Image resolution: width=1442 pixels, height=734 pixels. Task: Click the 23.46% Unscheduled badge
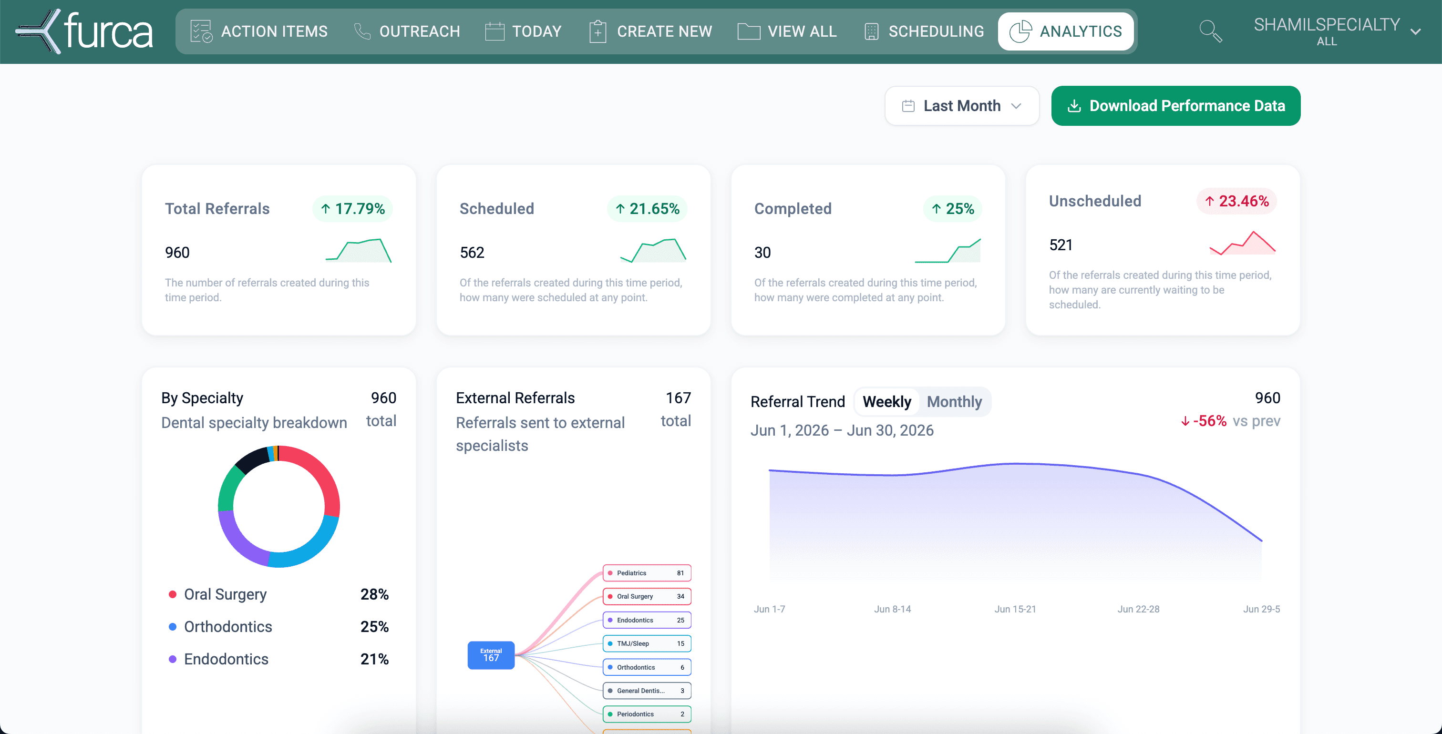[1236, 201]
